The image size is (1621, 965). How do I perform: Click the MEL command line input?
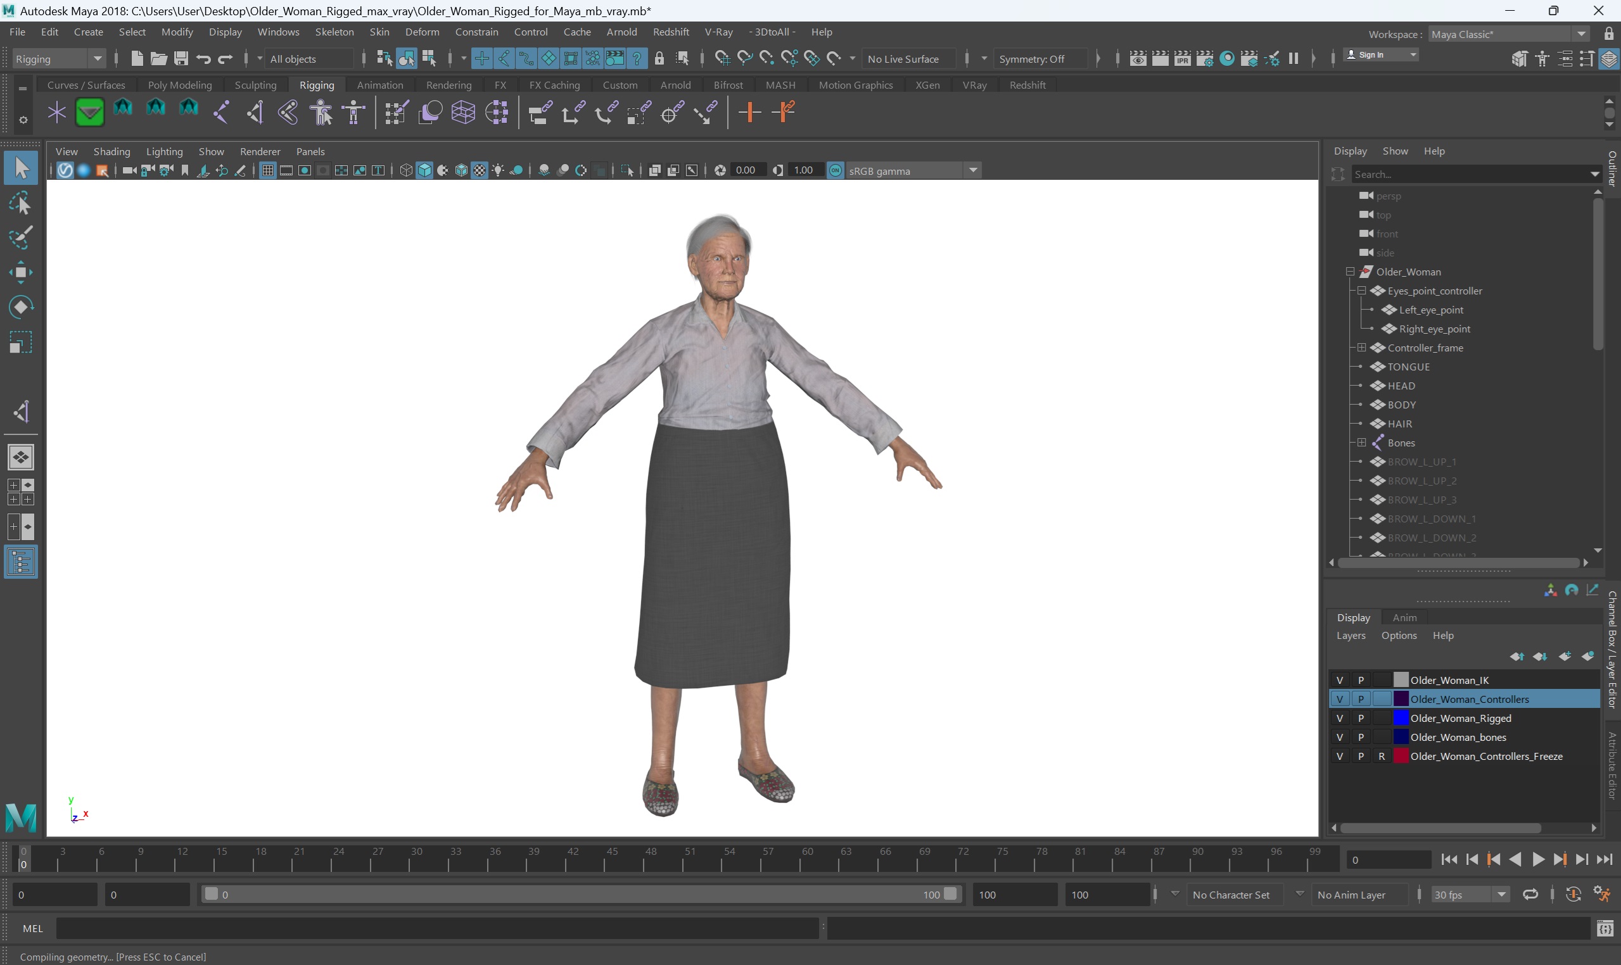click(437, 928)
